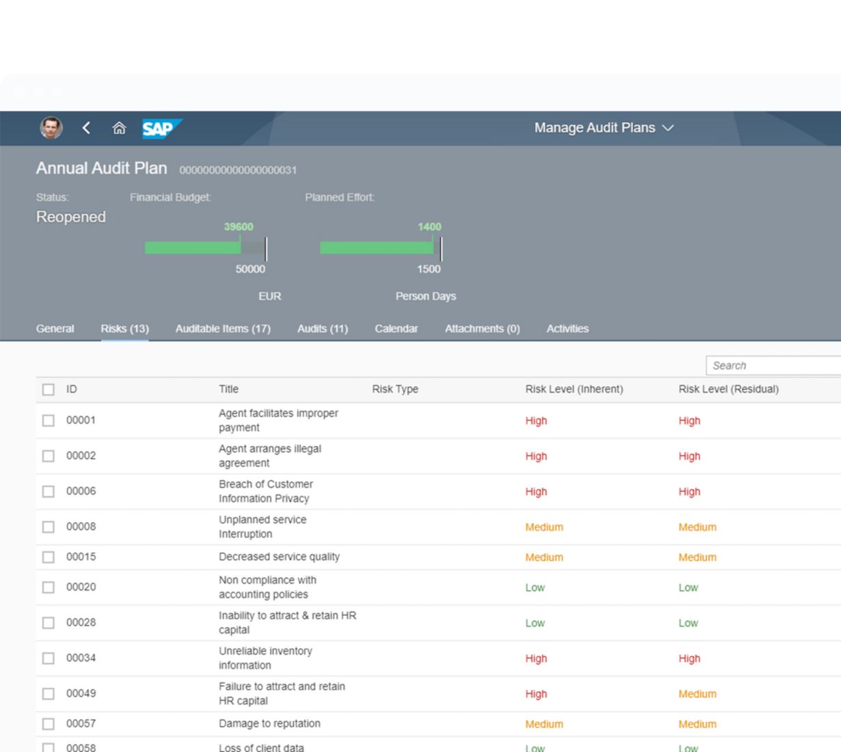
Task: Check the box for risk 00001
Action: coord(49,420)
